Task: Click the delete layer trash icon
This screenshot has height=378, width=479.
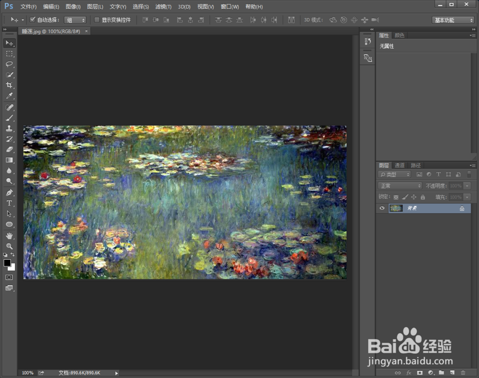Action: [463, 373]
